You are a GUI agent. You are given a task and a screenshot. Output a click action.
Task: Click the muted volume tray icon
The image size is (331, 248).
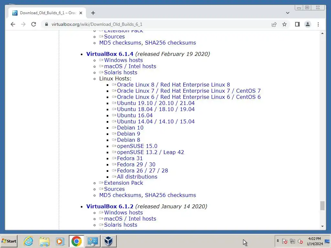300,241
